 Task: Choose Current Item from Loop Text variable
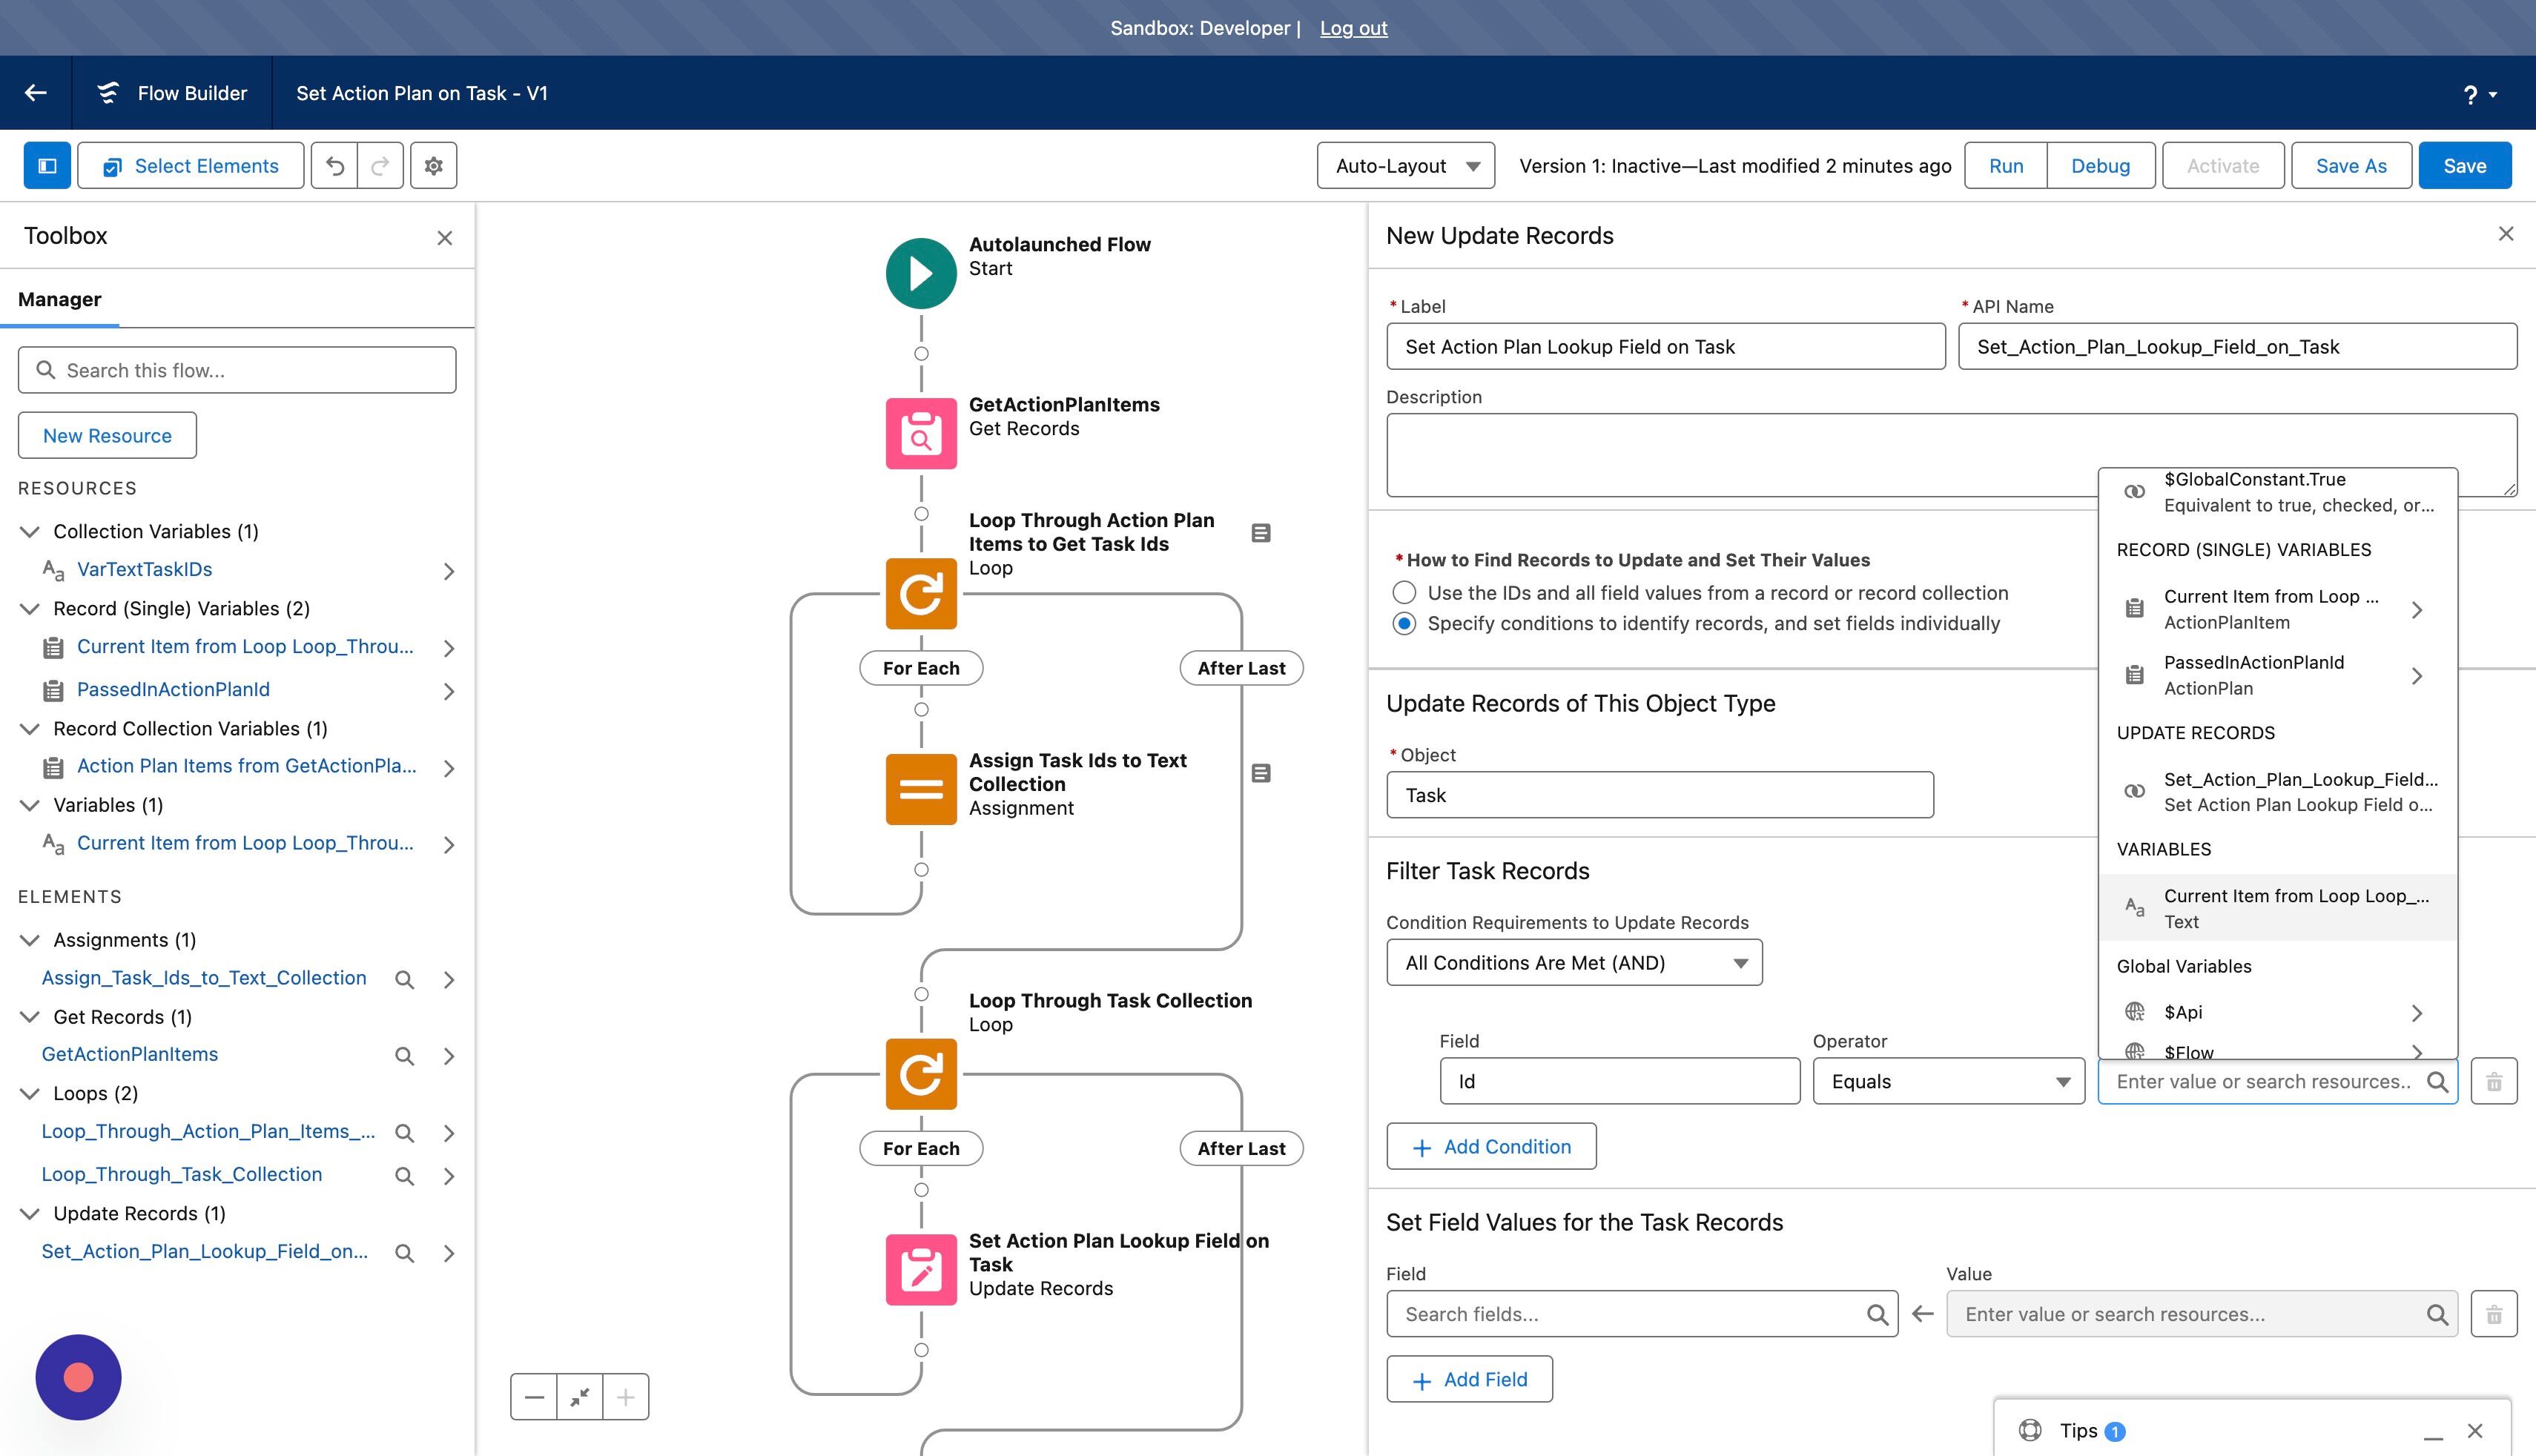tap(2277, 908)
